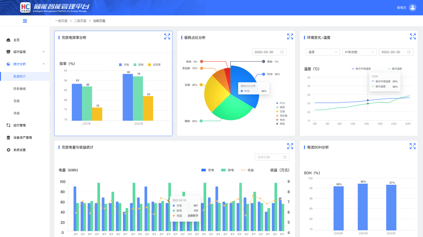
Task: Expand the 充放电量与收益统计 panel to fullscreen
Action: pos(290,146)
